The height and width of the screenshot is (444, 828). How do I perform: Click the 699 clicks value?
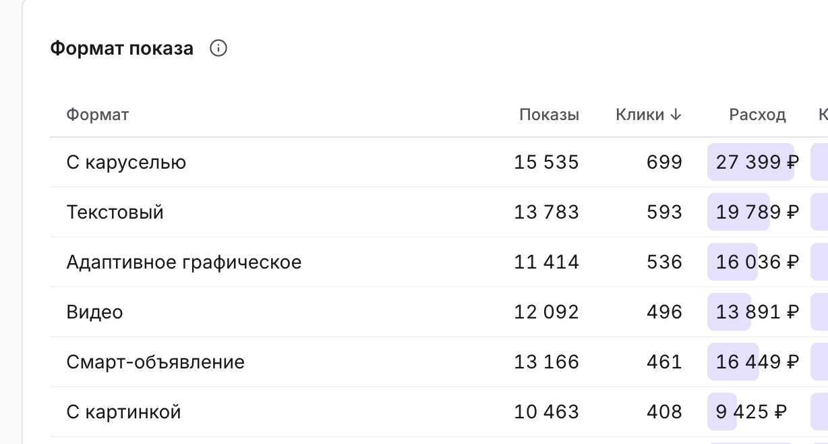[664, 162]
